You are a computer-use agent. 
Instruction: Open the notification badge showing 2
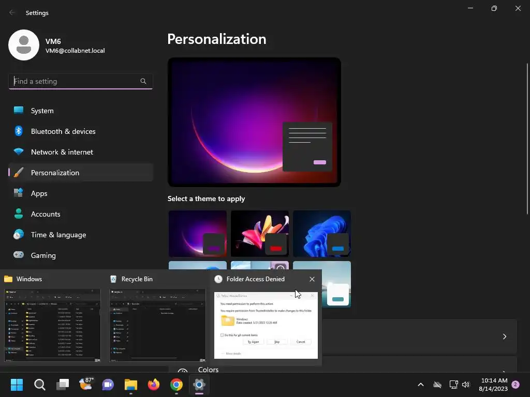[516, 385]
